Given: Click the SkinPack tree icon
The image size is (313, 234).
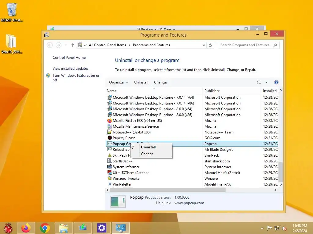Looking at the screenshot, I should pos(110,155).
